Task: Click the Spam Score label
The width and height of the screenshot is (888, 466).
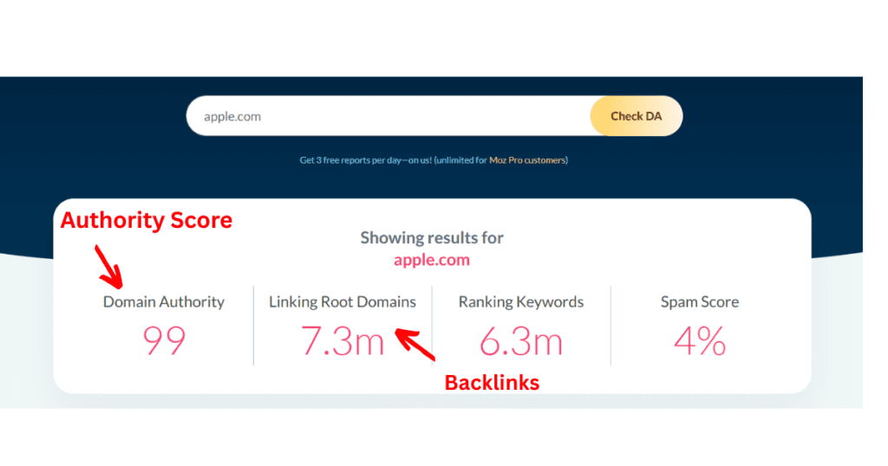Action: pyautogui.click(x=700, y=302)
